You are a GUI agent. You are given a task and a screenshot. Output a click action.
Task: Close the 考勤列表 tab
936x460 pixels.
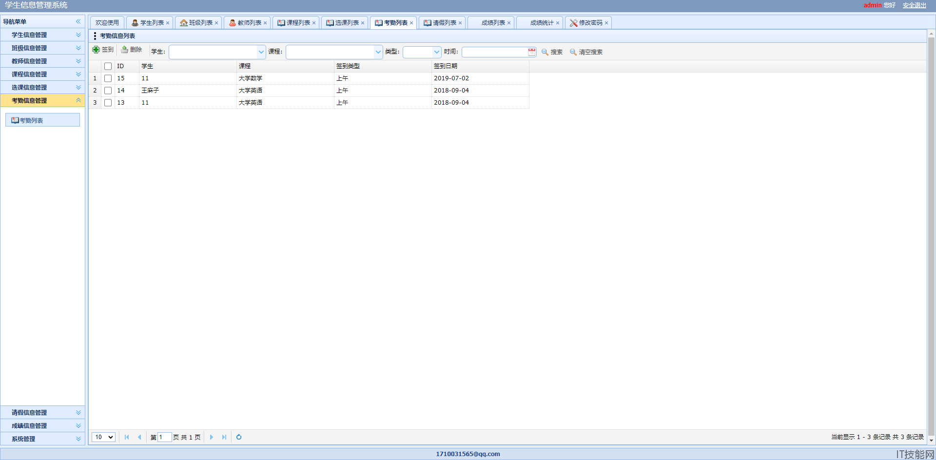click(411, 23)
